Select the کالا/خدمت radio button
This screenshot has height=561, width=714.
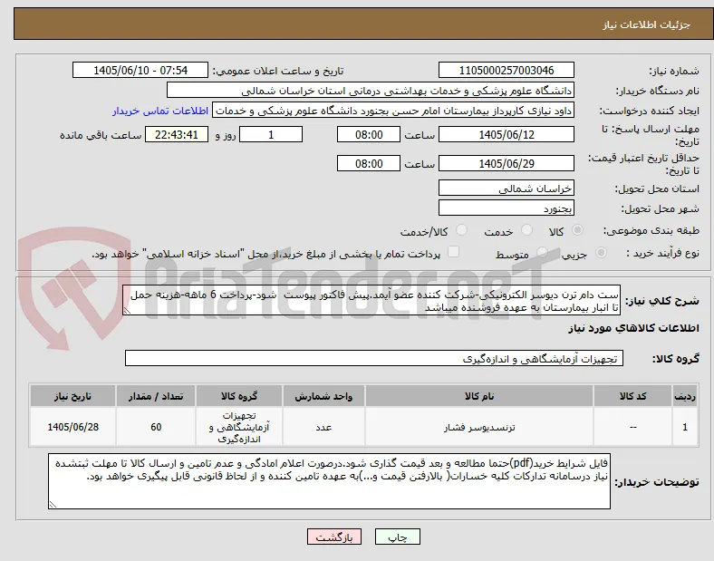pyautogui.click(x=462, y=230)
